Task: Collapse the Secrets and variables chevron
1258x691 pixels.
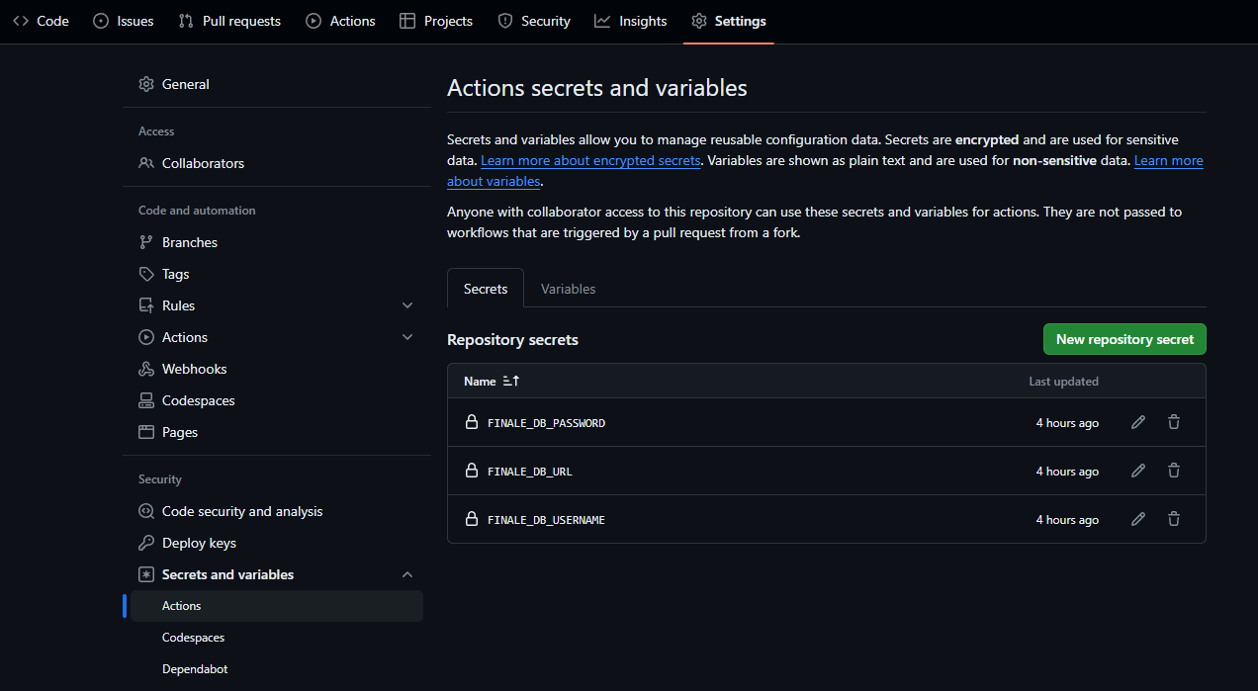Action: point(407,574)
